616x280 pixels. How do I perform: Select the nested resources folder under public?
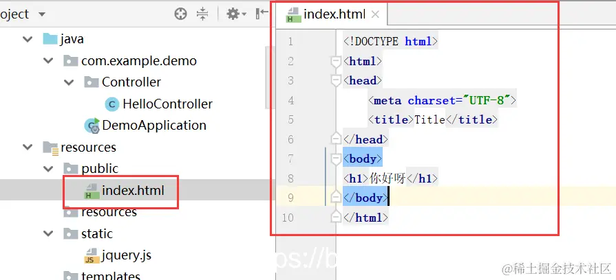tap(109, 212)
